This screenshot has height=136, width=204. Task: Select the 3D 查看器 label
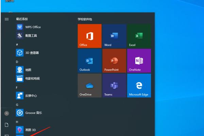[32, 53]
